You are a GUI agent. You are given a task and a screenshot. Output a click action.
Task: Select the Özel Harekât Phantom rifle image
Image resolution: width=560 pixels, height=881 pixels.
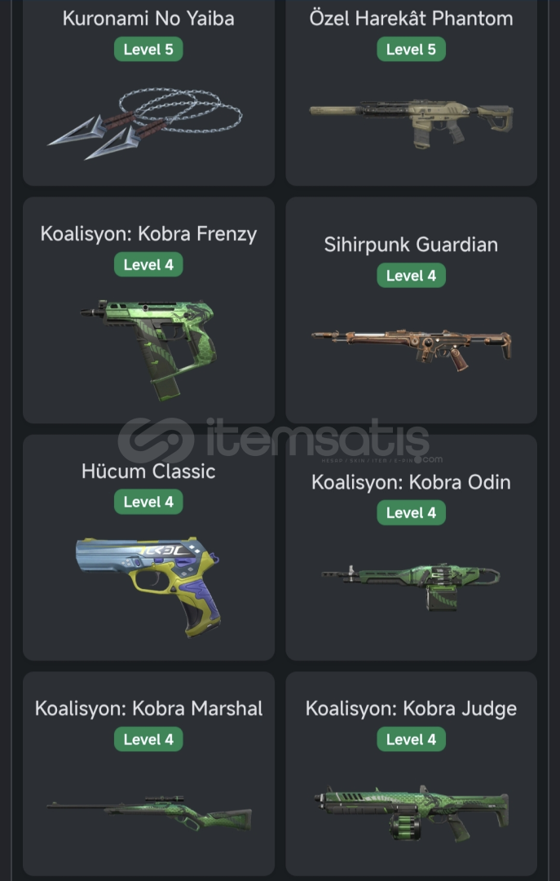(411, 124)
